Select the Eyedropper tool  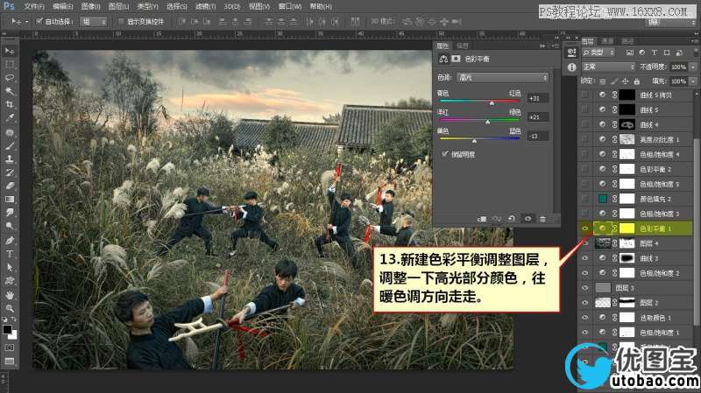click(x=10, y=118)
